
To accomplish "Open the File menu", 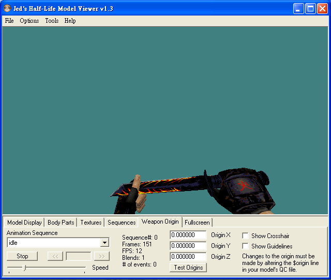I will click(9, 21).
